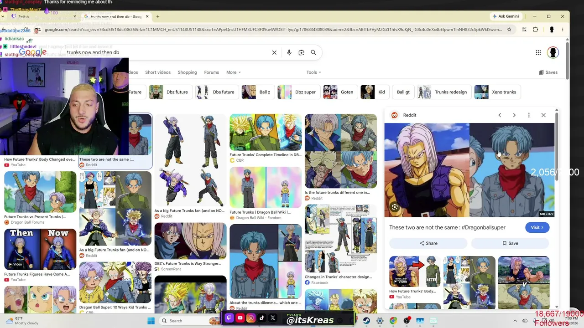Screen dimensions: 584x328
Task: Open 'Is the future trunks different one' thumbnail
Action: [x=341, y=151]
